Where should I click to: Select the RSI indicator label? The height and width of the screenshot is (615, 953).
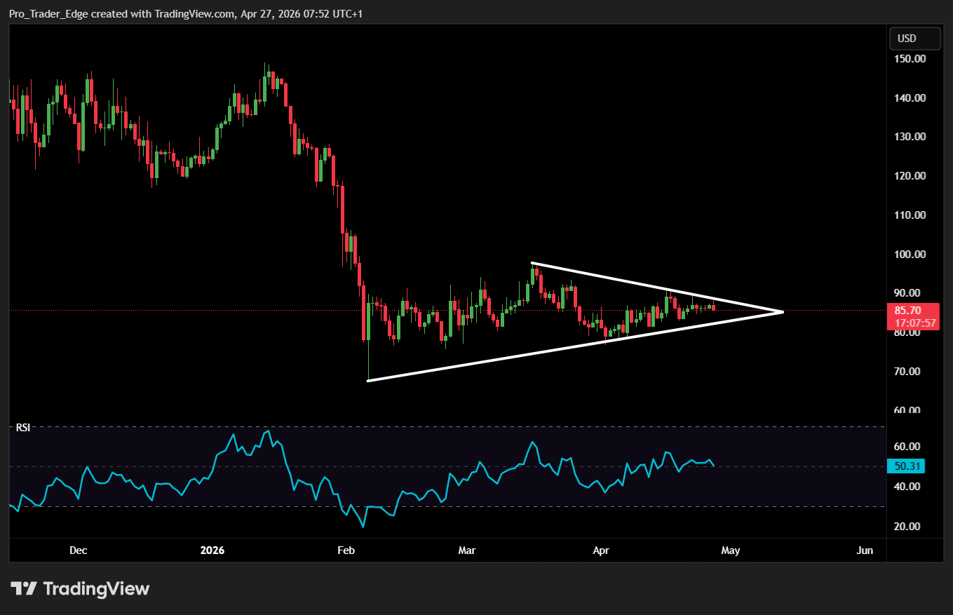coord(23,428)
